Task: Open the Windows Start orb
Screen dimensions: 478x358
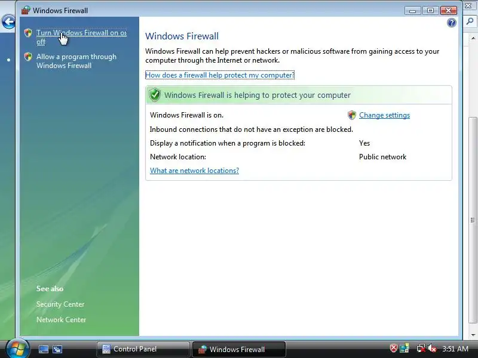Action: [18, 348]
